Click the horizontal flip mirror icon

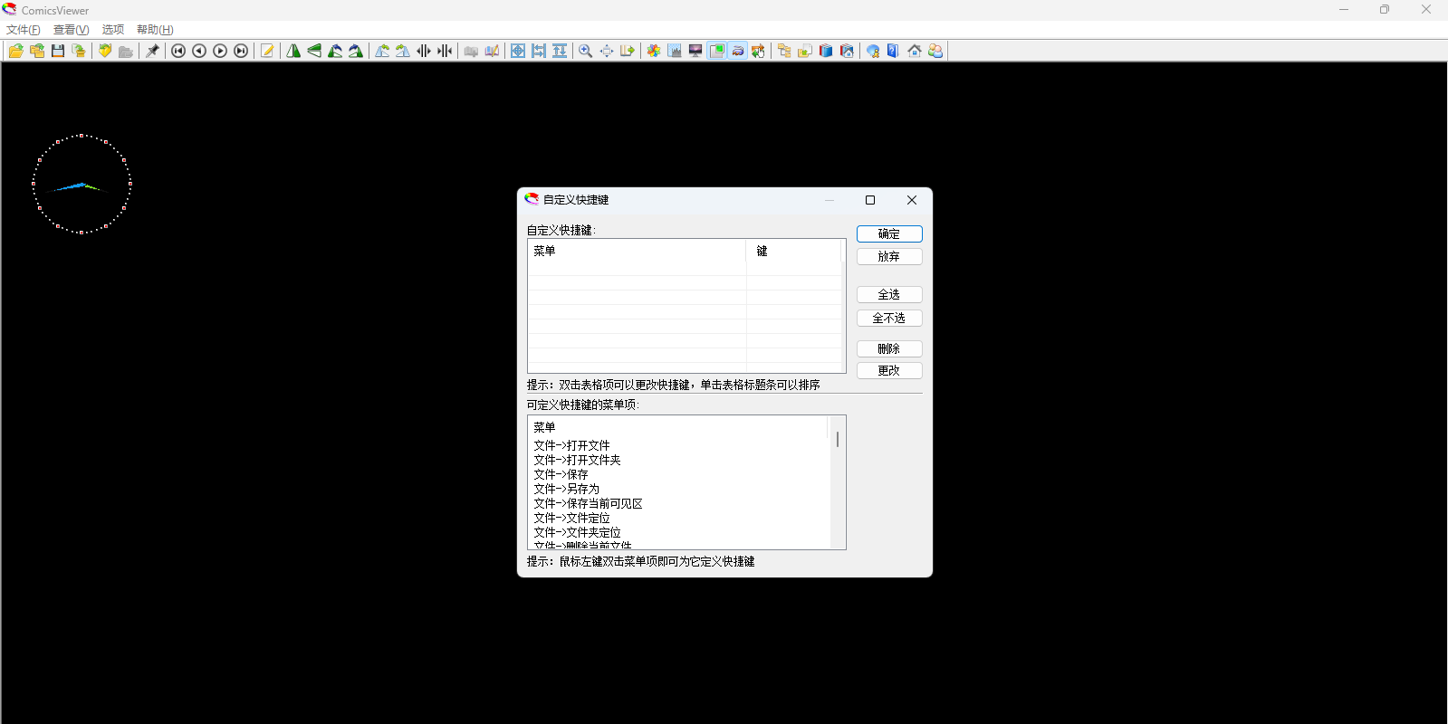tap(293, 51)
